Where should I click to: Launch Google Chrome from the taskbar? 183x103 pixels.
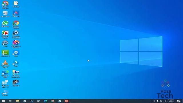[x=53, y=101]
